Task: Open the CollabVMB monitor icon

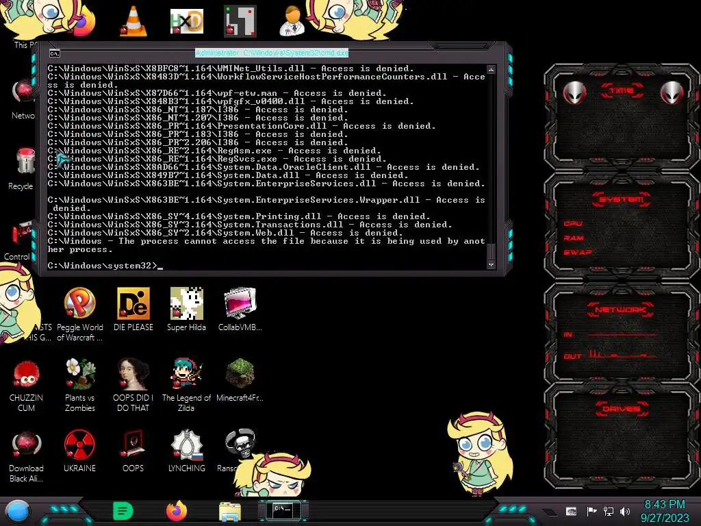Action: click(240, 309)
